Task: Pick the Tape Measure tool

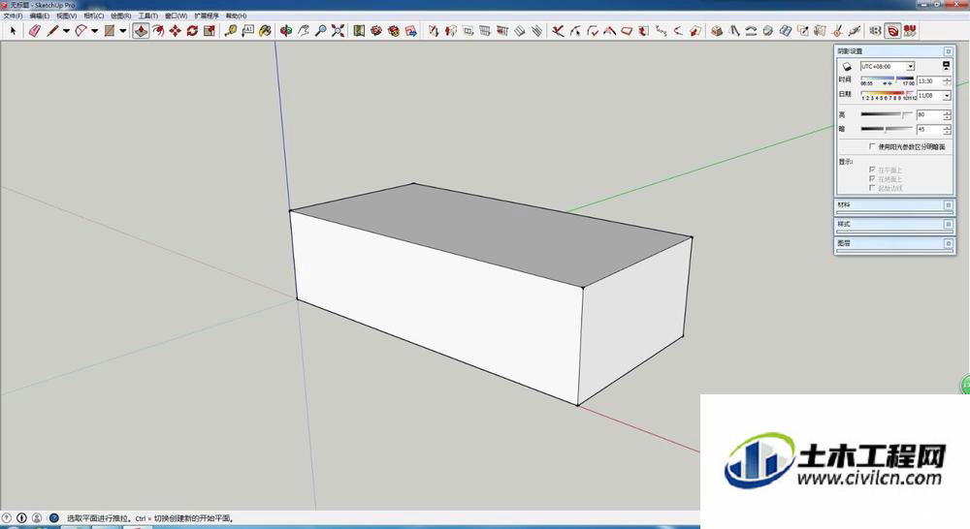Action: point(231,30)
